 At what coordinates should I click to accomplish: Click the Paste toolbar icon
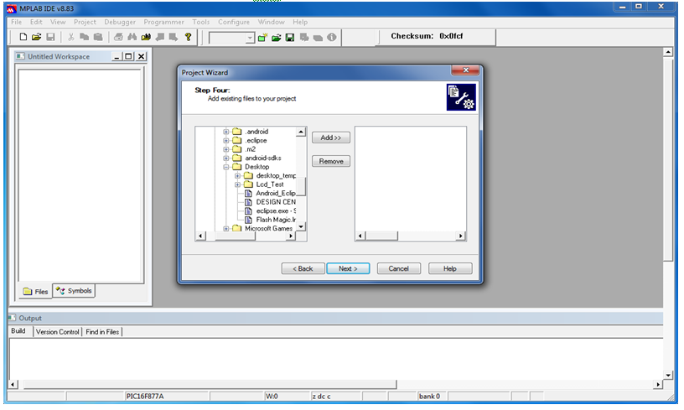coord(98,37)
